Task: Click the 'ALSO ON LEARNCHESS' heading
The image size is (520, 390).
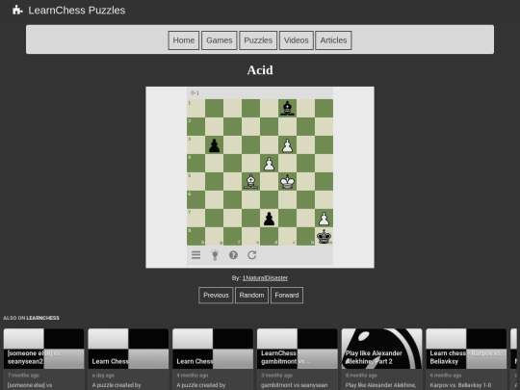Action: 31,318
